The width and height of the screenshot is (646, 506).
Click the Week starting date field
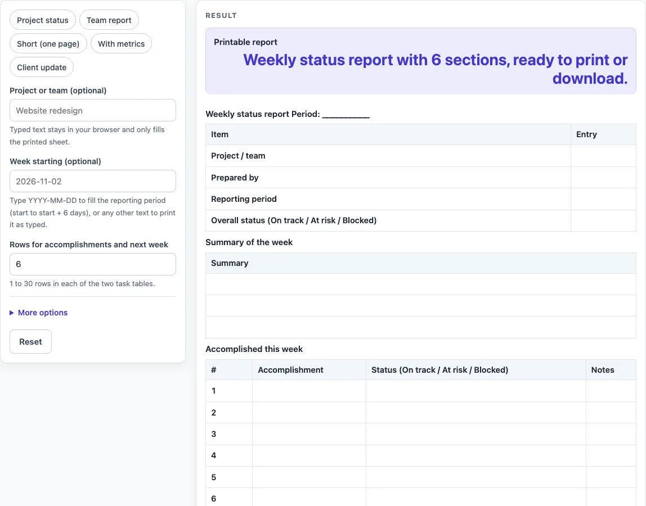coord(93,181)
